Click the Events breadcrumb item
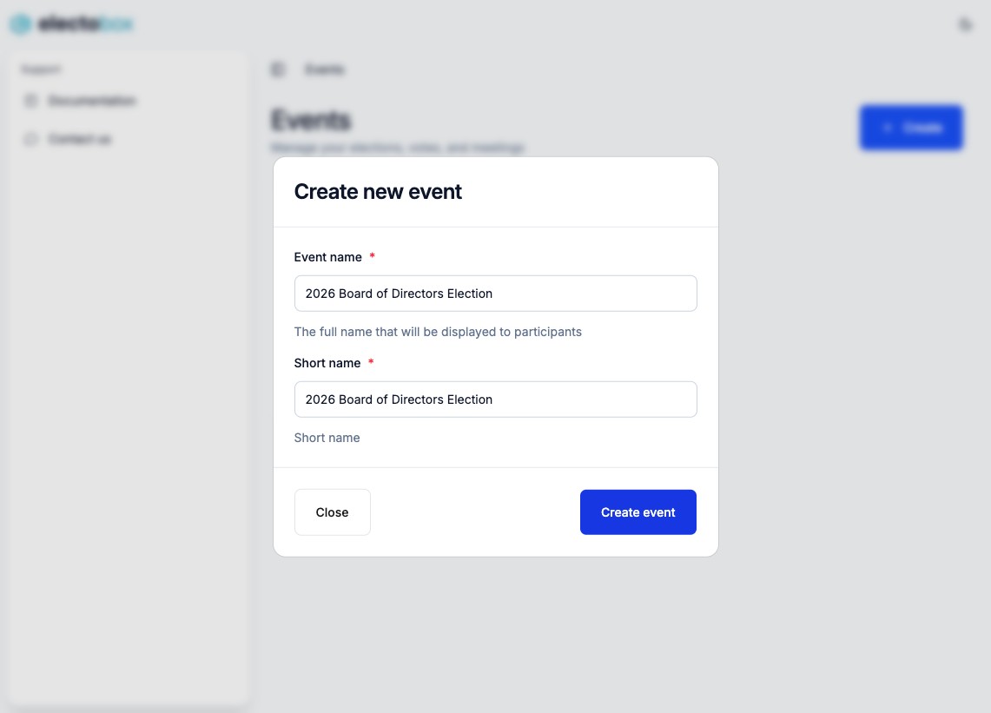 point(324,69)
